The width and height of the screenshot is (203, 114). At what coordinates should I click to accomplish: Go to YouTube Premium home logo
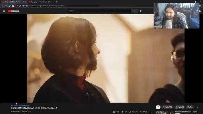[x=13, y=11]
